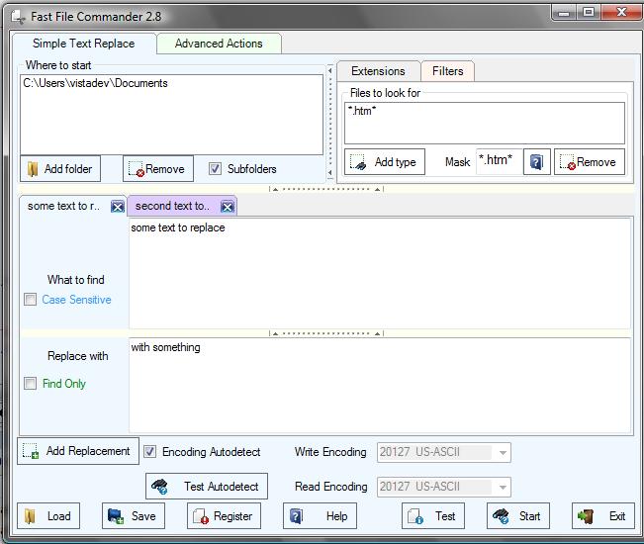Image resolution: width=644 pixels, height=544 pixels.
Task: Click into the Mask input field
Action: (499, 162)
